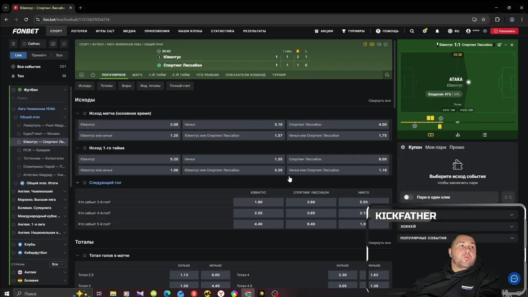Image resolution: width=528 pixels, height=297 pixels.
Task: Add match to favorites in match header
Action: point(386,44)
